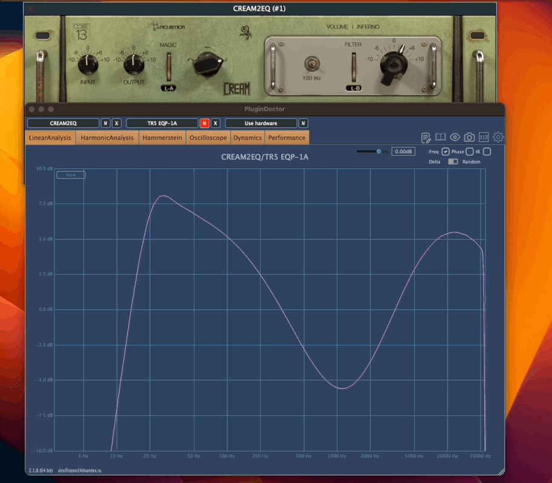Click the version text 2.1.8 (64 bit)
Screen dimensions: 552x483
(x=41, y=470)
